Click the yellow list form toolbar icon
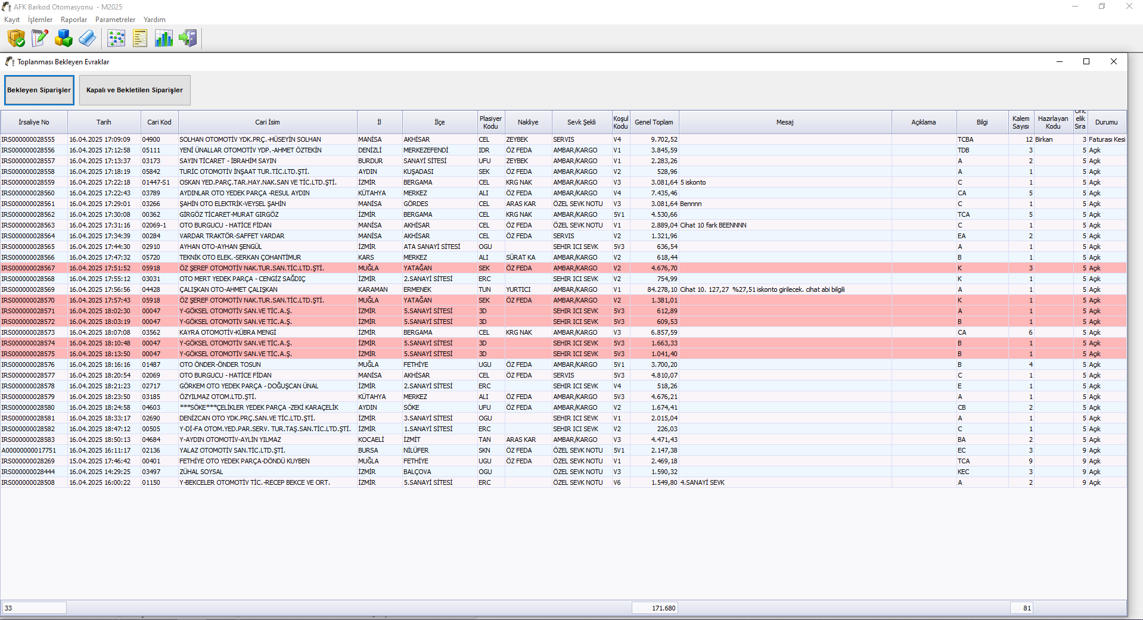This screenshot has height=620, width=1143. (140, 39)
